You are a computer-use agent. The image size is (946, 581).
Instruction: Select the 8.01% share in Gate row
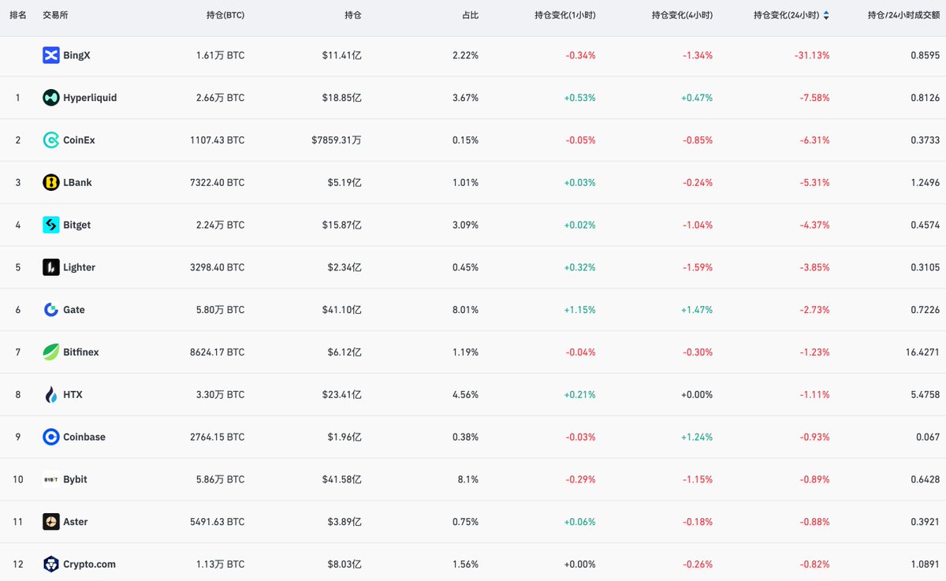(x=465, y=310)
